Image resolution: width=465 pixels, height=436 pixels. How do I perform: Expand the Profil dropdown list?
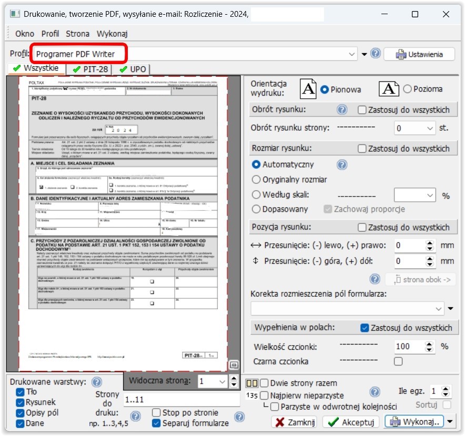[352, 54]
